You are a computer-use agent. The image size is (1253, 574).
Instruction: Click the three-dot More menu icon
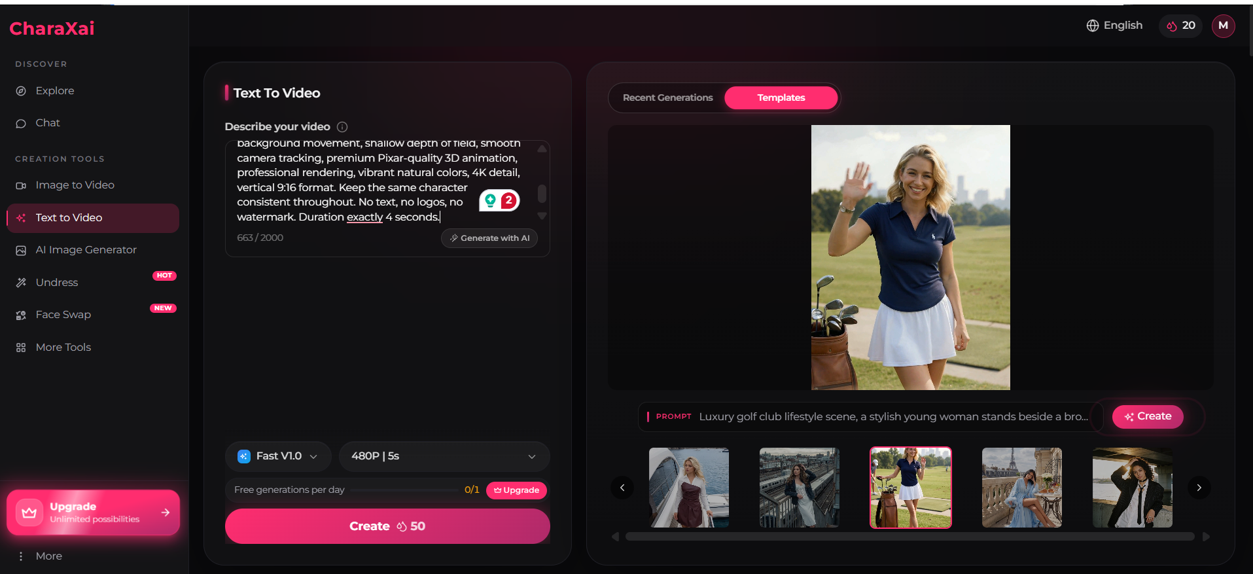pos(21,556)
